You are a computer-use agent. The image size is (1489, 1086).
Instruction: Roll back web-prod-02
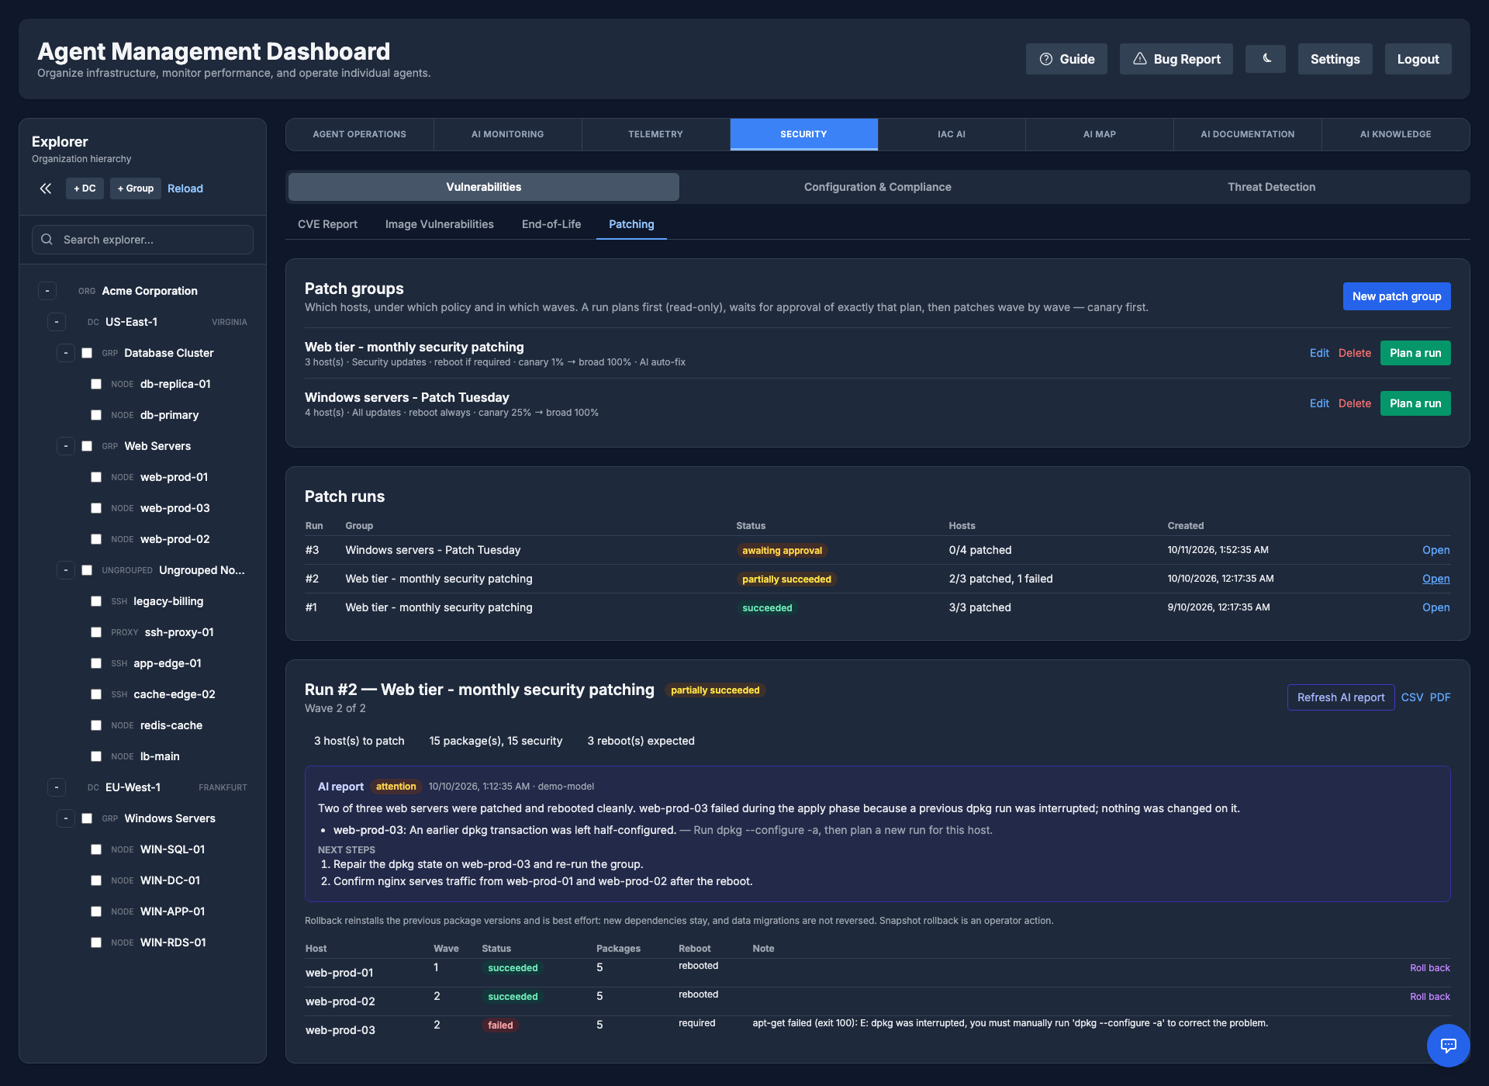tap(1429, 997)
